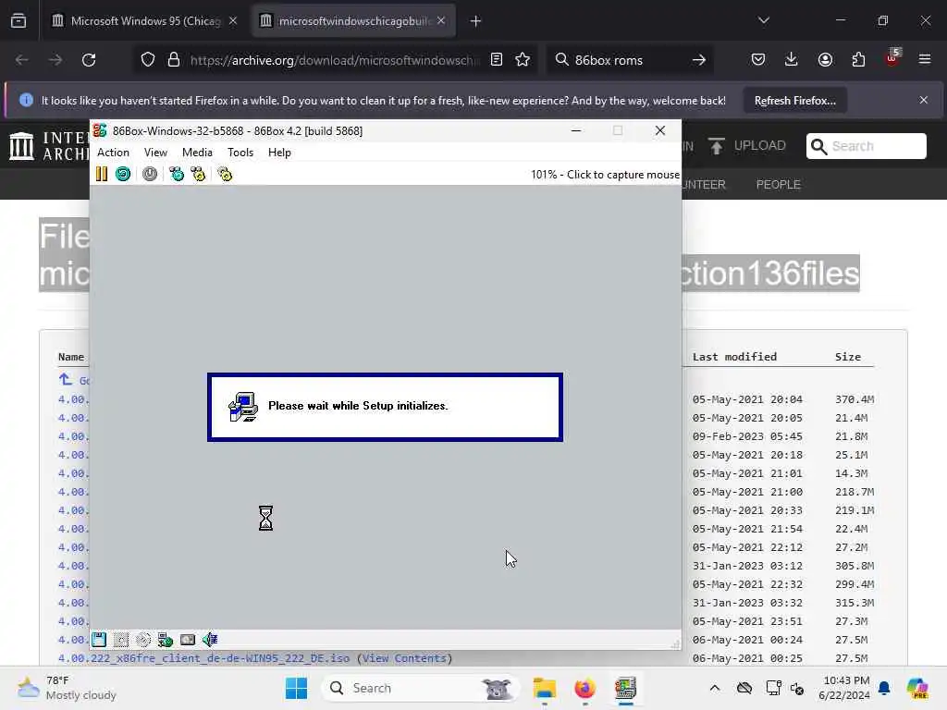Click Firefox icon in the taskbar
Image resolution: width=947 pixels, height=710 pixels.
tap(584, 688)
